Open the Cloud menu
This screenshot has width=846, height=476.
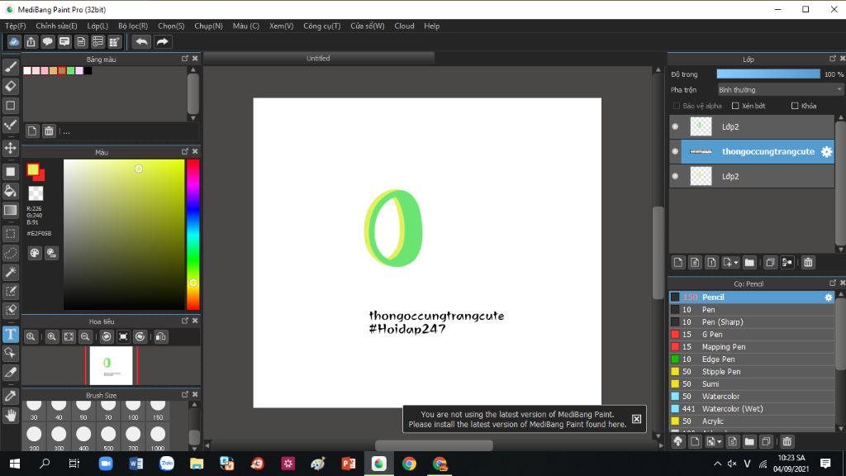coord(404,26)
